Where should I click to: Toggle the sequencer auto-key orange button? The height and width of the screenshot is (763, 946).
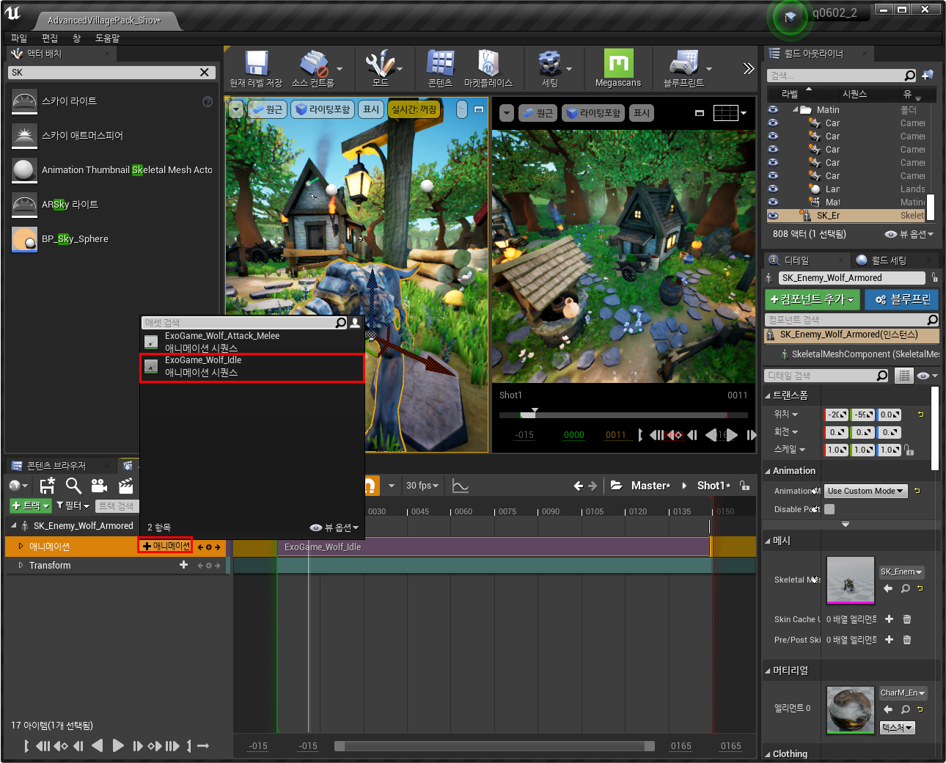pos(371,485)
